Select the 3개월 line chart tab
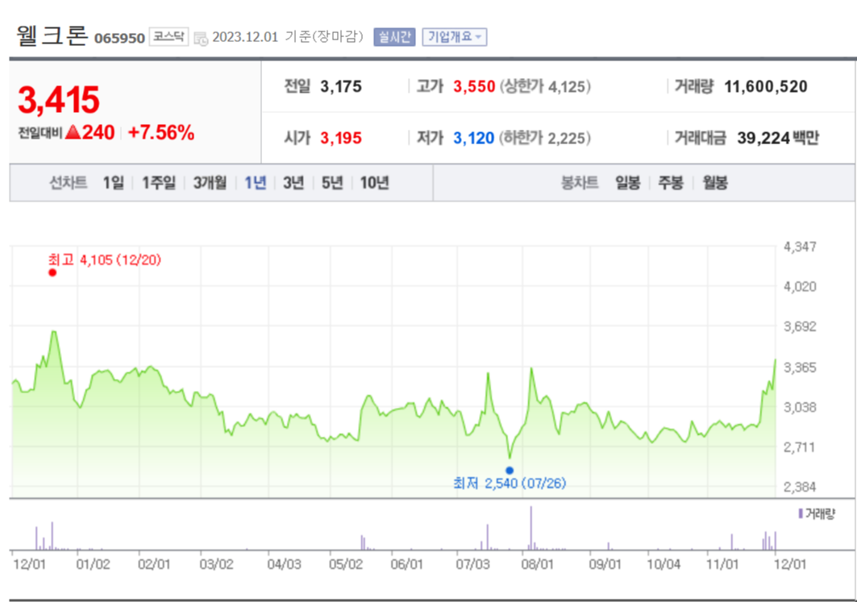This screenshot has height=602, width=857. [210, 182]
